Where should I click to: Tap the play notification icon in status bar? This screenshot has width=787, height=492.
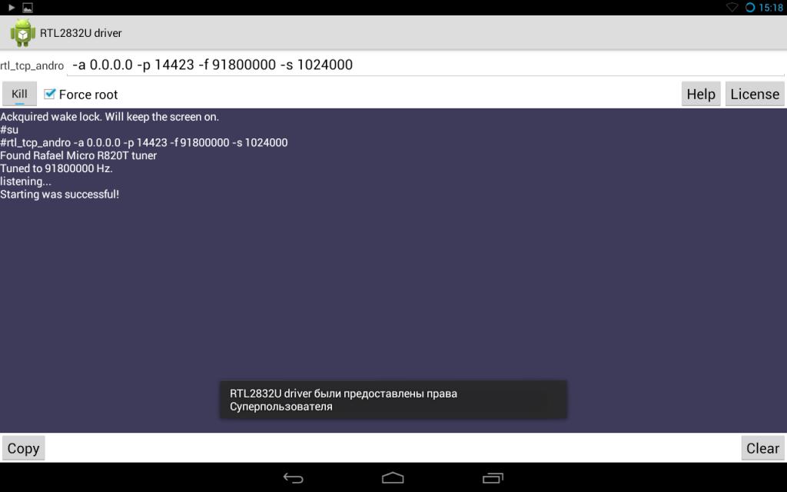click(x=12, y=8)
